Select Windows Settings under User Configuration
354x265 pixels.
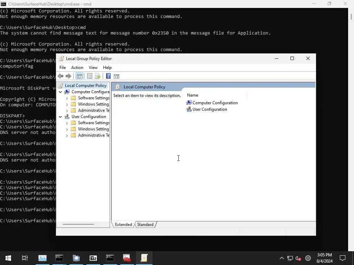click(x=93, y=129)
